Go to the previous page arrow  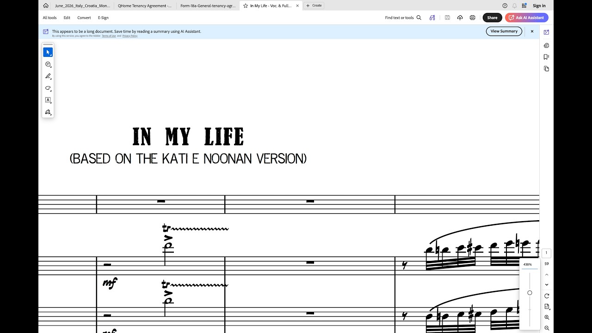pos(547,275)
